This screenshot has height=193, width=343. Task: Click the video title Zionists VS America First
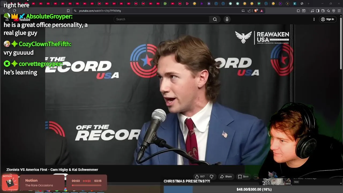coord(52,170)
